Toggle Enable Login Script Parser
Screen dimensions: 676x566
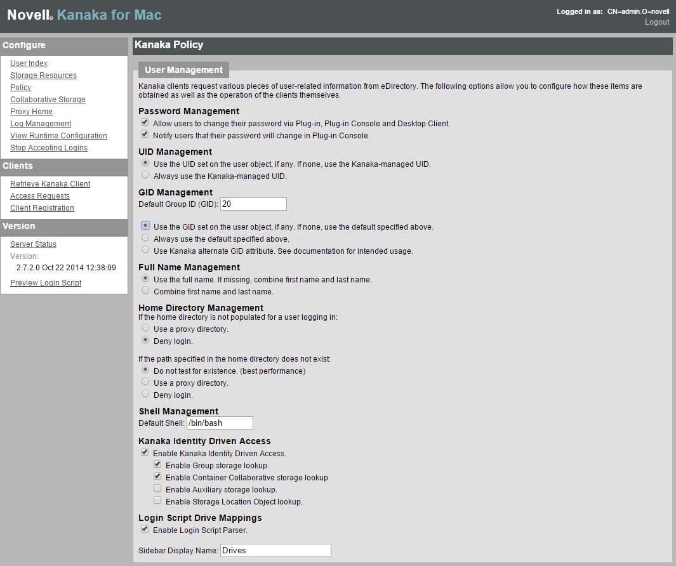click(145, 529)
